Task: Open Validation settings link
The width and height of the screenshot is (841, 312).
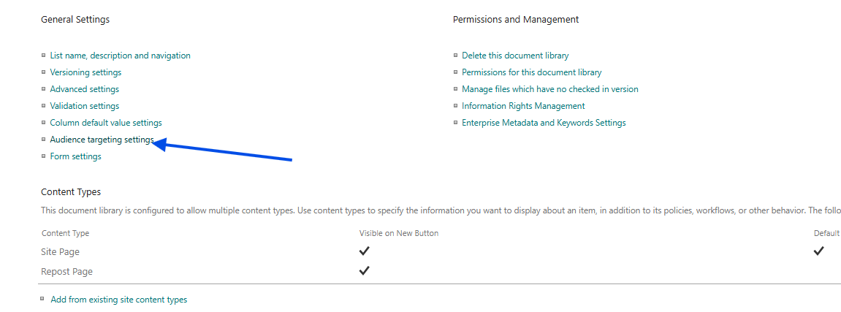Action: 84,106
